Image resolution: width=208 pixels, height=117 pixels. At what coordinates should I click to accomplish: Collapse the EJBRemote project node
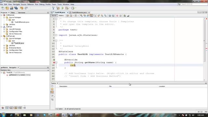coord(1,15)
